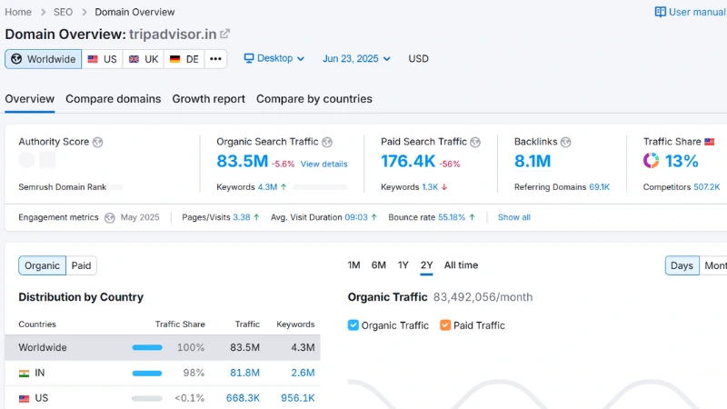
Task: Click View details for organic traffic
Action: (324, 165)
